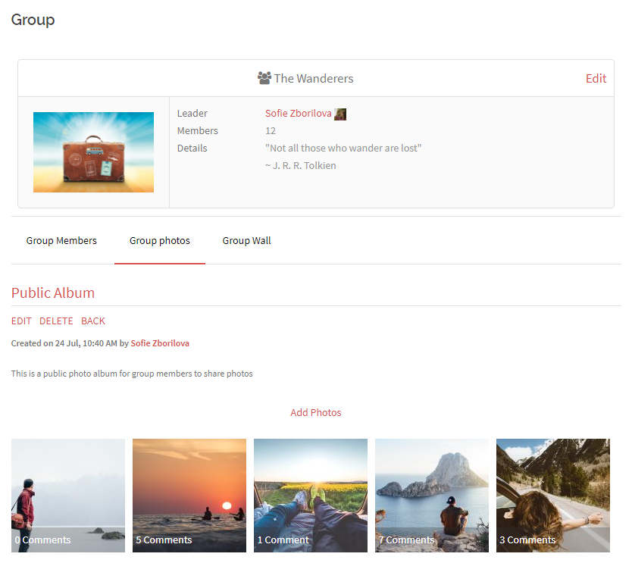This screenshot has width=632, height=563.
Task: Open the suitcase group cover image
Action: click(93, 152)
